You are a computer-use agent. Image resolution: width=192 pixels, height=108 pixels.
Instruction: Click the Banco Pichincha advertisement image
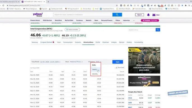click(144, 60)
